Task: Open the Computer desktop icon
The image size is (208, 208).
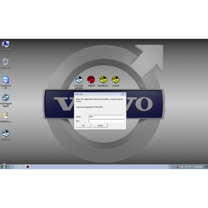Action: (6, 44)
